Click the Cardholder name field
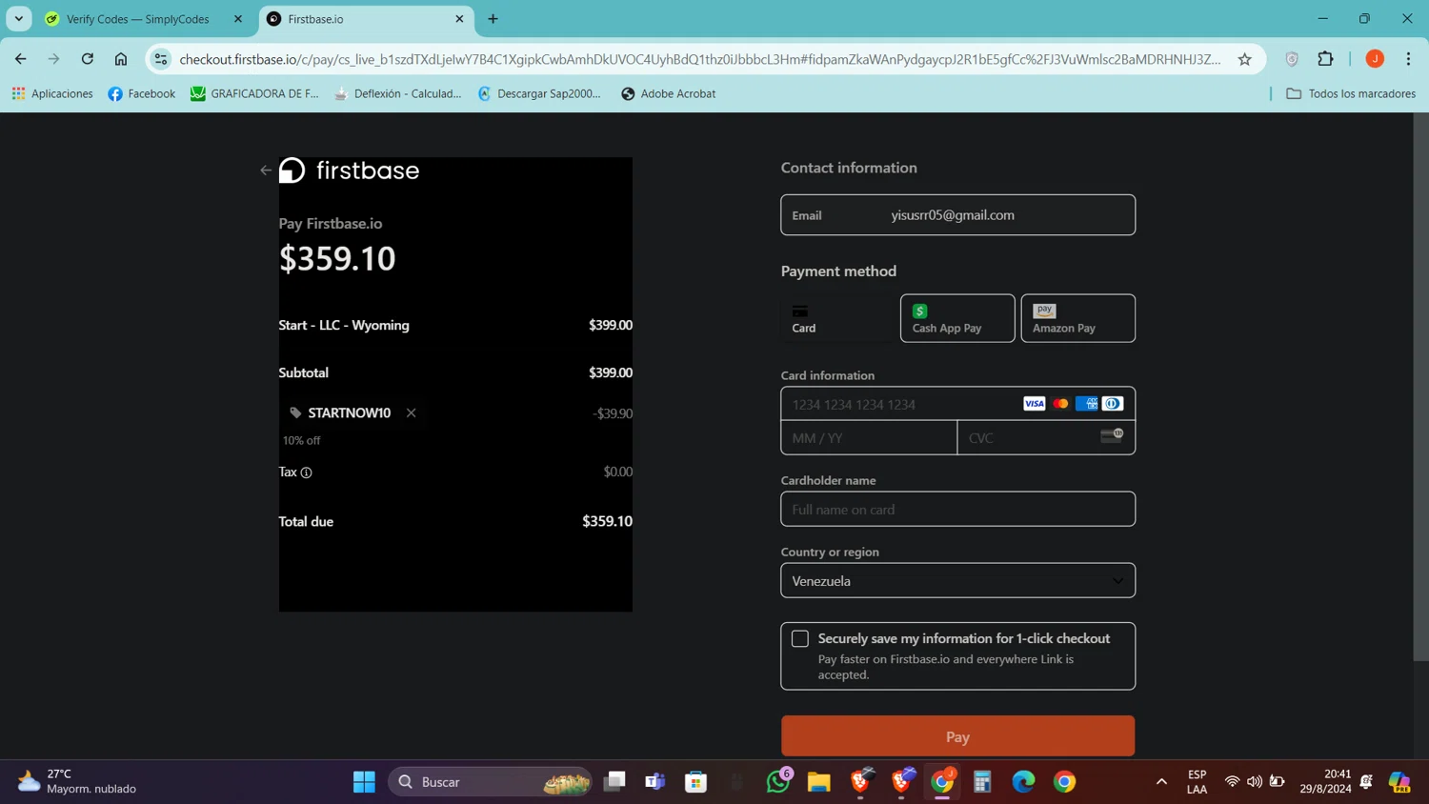This screenshot has height=804, width=1429. tap(957, 509)
